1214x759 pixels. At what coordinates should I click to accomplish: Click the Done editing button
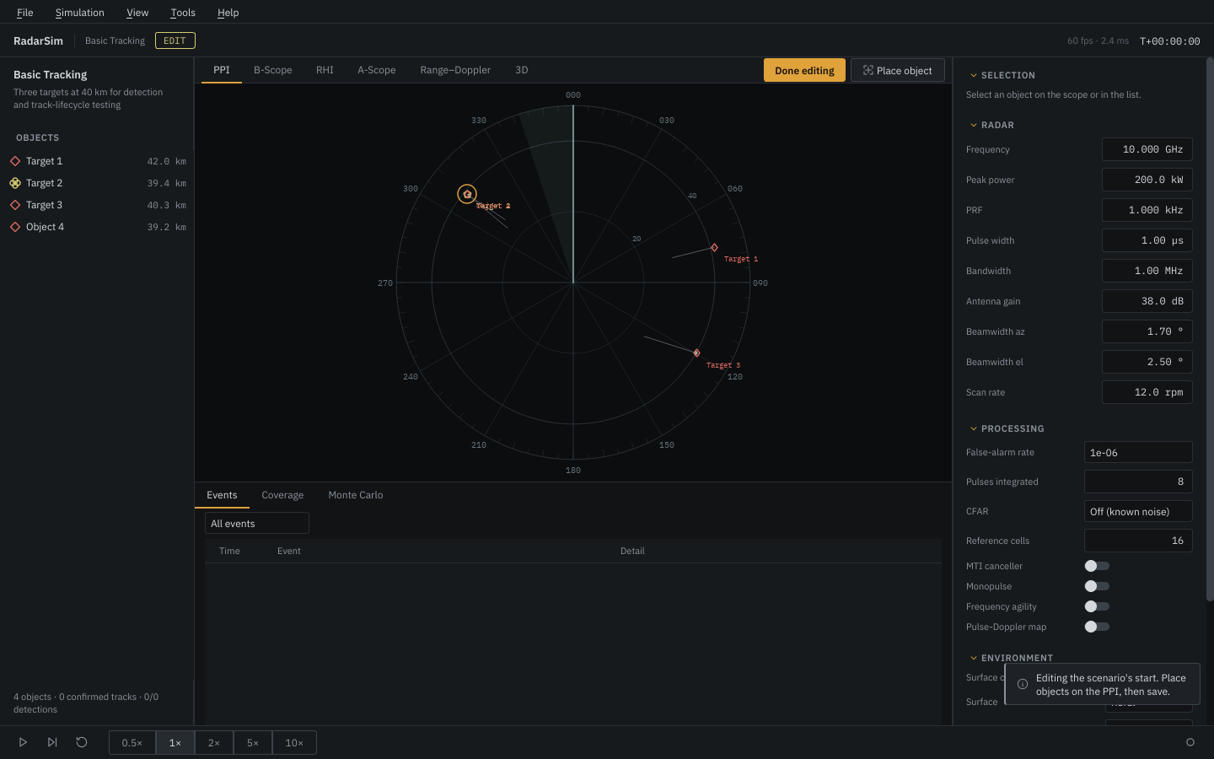click(804, 70)
